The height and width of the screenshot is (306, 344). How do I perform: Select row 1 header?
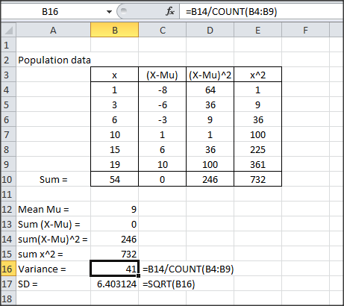[x=8, y=45]
